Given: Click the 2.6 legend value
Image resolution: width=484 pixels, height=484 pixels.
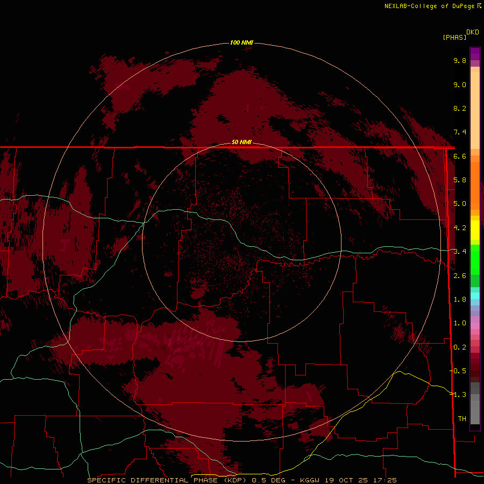Looking at the screenshot, I should 460,276.
